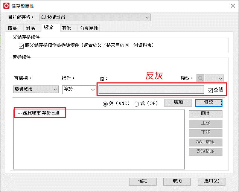Click the 修改 button
The width and height of the screenshot is (239, 192).
pos(209,102)
